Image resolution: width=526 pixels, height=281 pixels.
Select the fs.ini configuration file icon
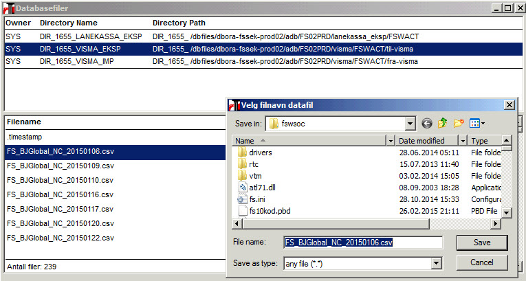[243, 199]
